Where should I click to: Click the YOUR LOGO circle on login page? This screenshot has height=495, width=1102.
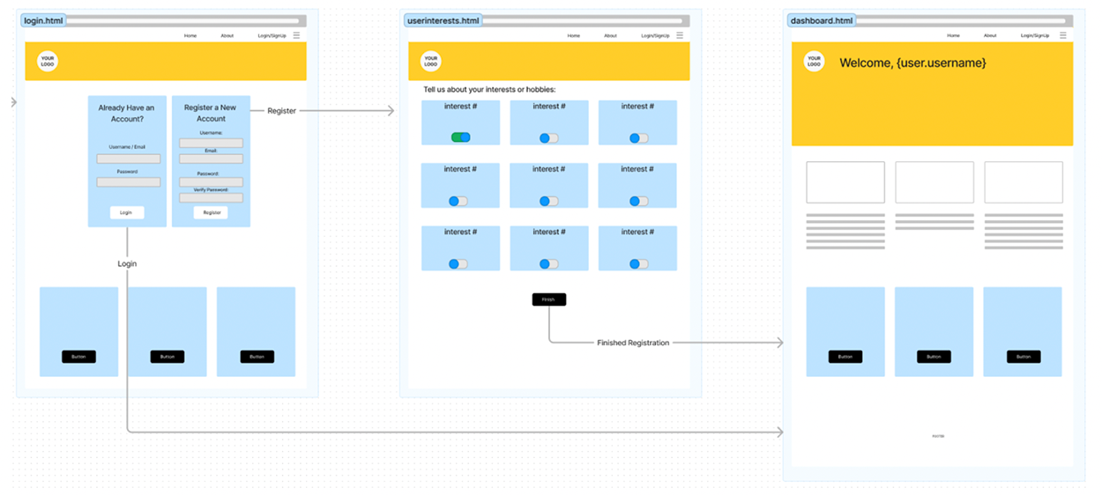point(48,62)
